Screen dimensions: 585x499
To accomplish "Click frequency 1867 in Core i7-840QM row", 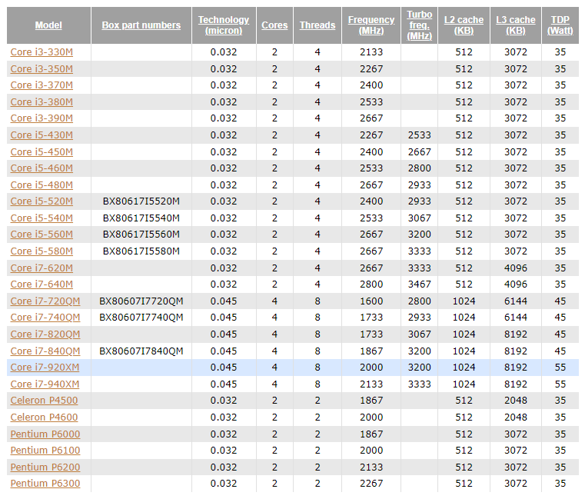I will [x=371, y=351].
